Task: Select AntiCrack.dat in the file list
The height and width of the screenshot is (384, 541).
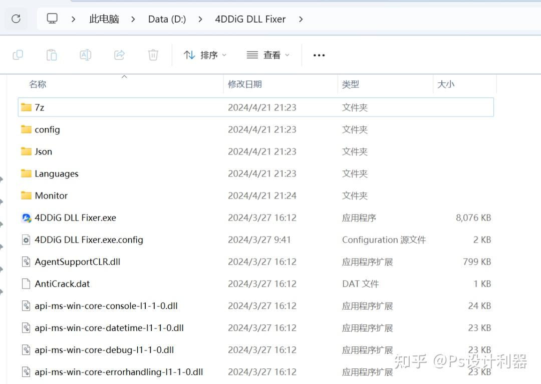Action: tap(62, 283)
